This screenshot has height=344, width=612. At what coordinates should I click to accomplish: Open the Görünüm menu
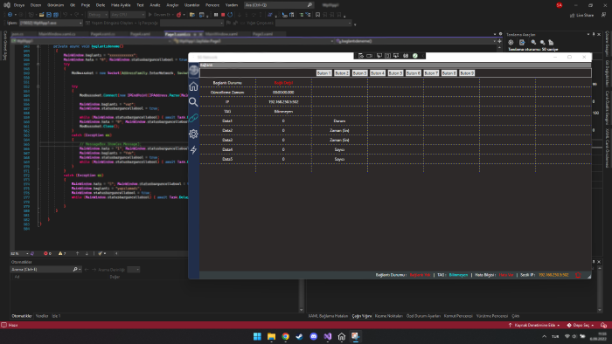point(55,5)
